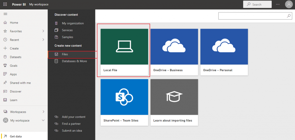Viewport: 295px width, 140px height.
Task: Click Submit an idea link
Action: point(72,131)
